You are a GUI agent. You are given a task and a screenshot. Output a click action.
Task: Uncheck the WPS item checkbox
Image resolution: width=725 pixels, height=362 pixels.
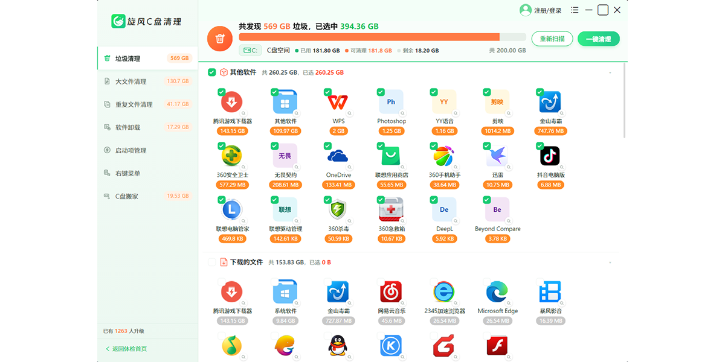pyautogui.click(x=327, y=92)
